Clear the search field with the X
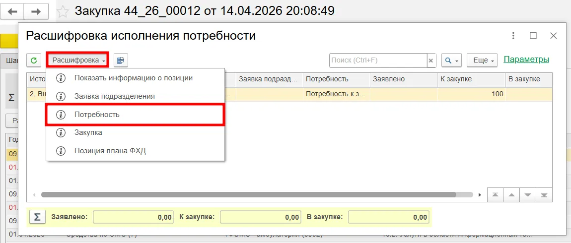 pyautogui.click(x=431, y=61)
